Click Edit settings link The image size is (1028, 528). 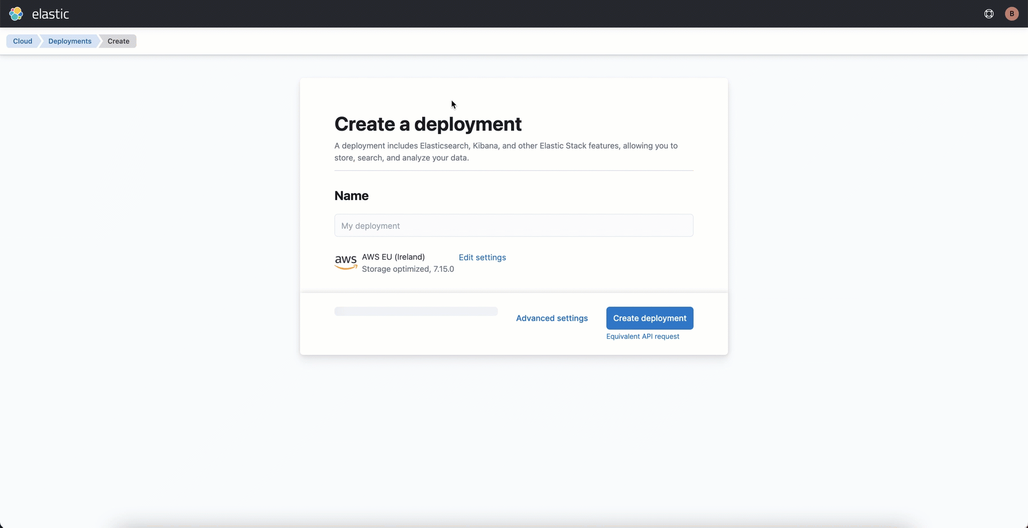pos(482,257)
